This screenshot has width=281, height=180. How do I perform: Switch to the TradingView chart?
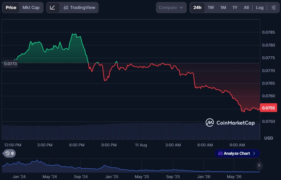(x=79, y=8)
